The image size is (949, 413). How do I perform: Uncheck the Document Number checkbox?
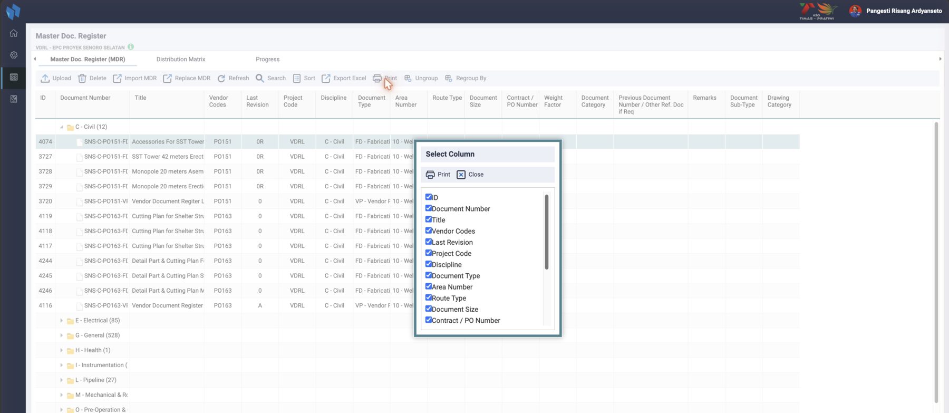pos(429,208)
